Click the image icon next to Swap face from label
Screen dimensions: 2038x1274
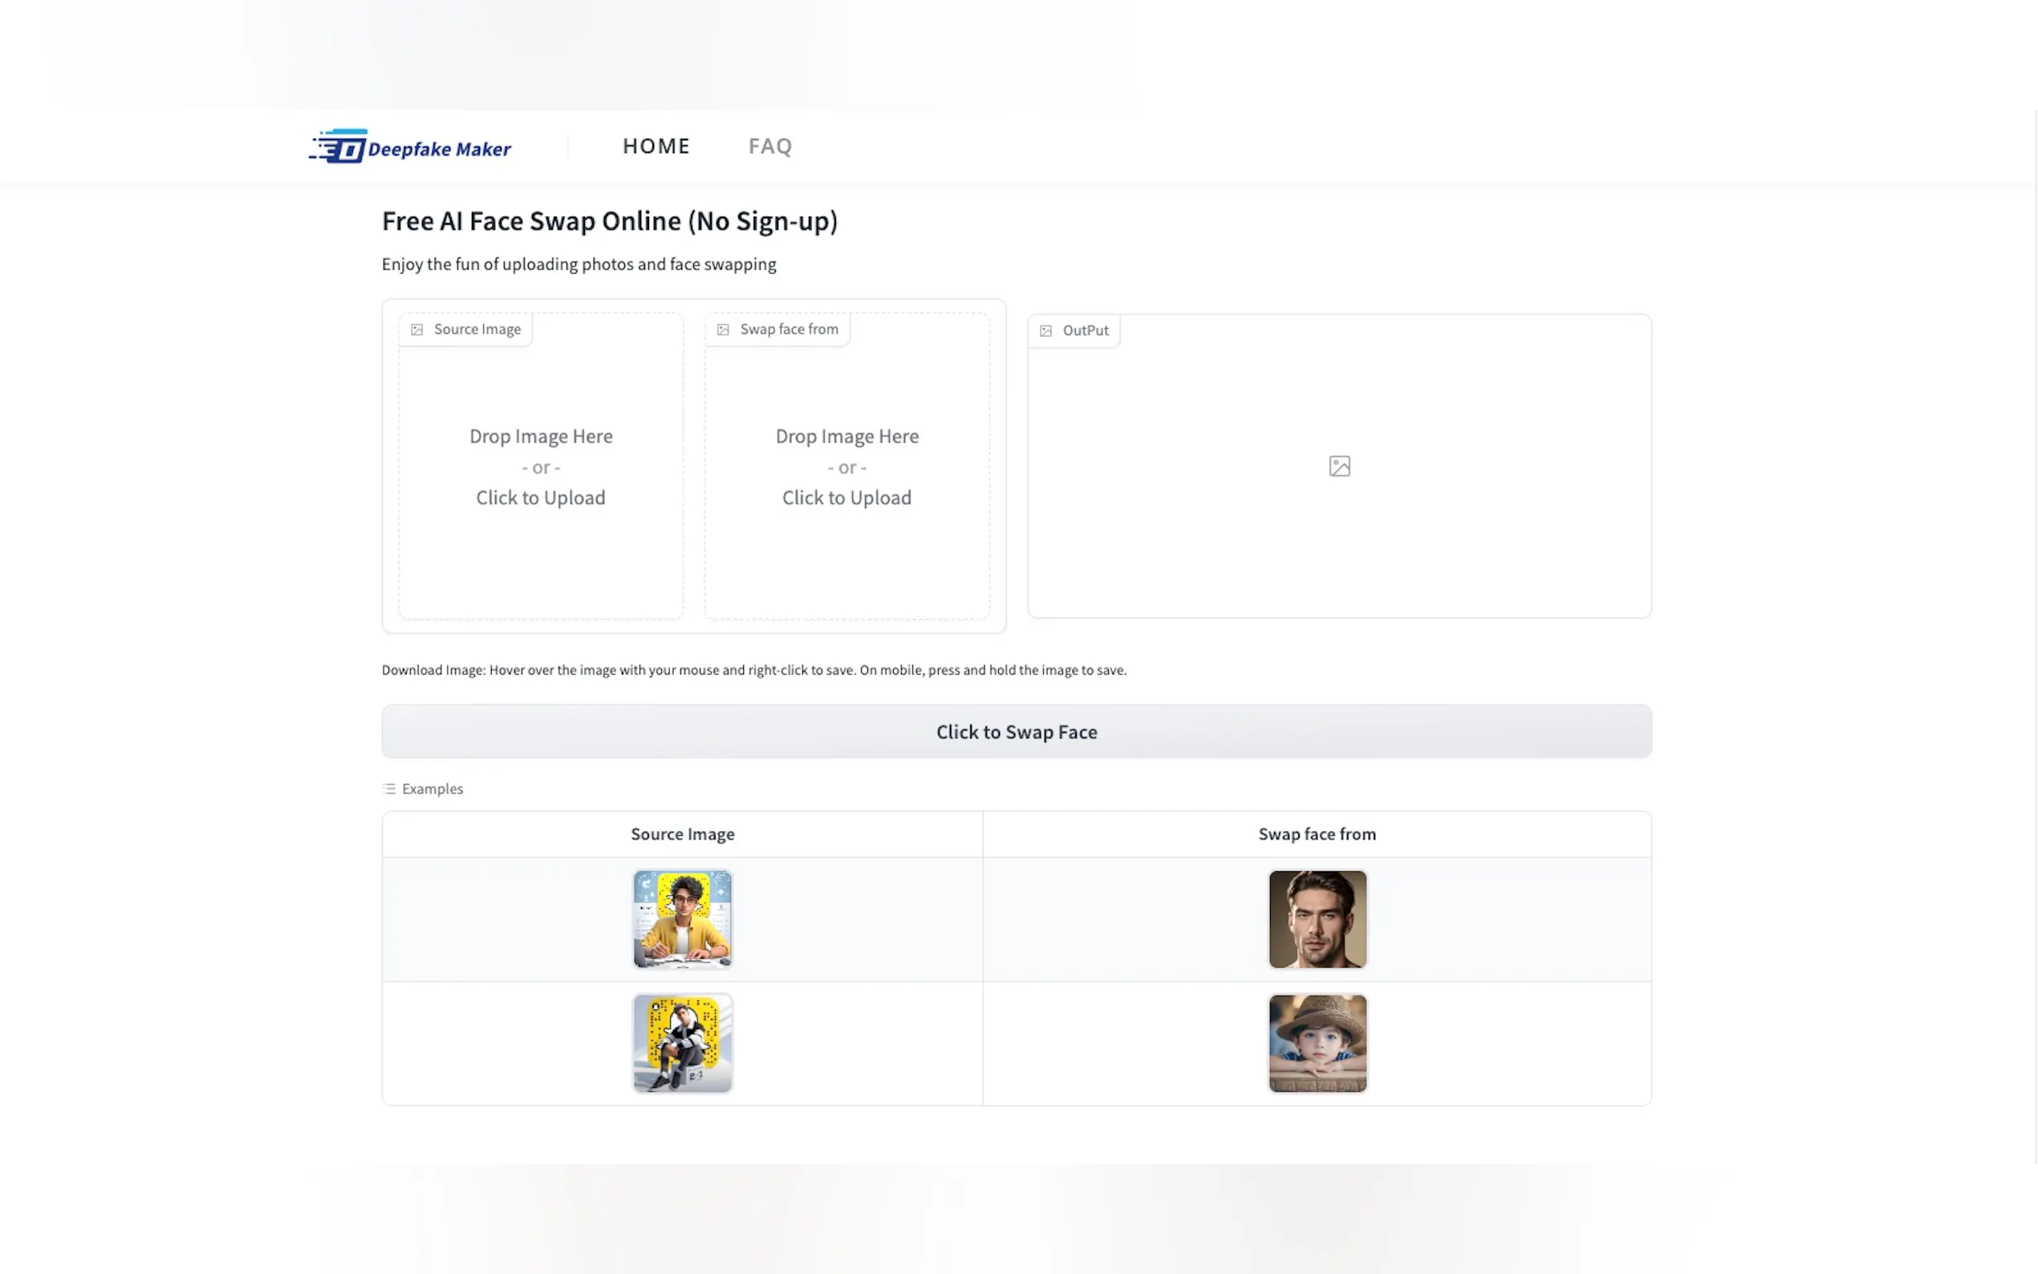pos(723,329)
